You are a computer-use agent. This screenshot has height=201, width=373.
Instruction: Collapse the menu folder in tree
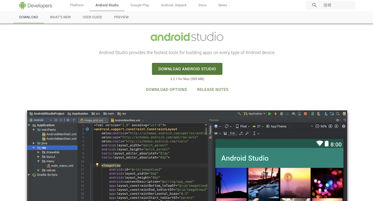(38, 161)
